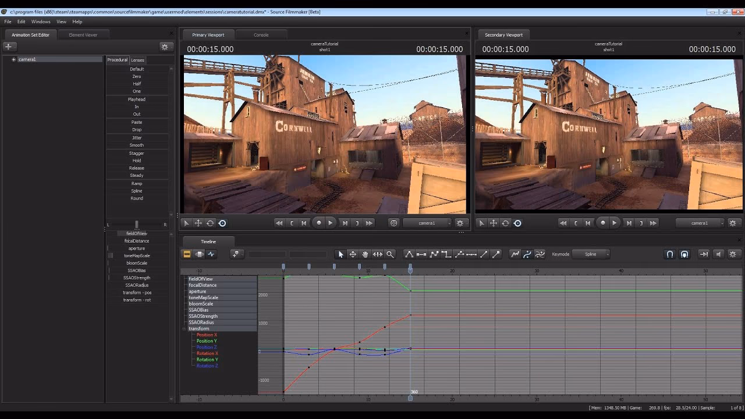
Task: Open the Windows menu
Action: tap(41, 22)
